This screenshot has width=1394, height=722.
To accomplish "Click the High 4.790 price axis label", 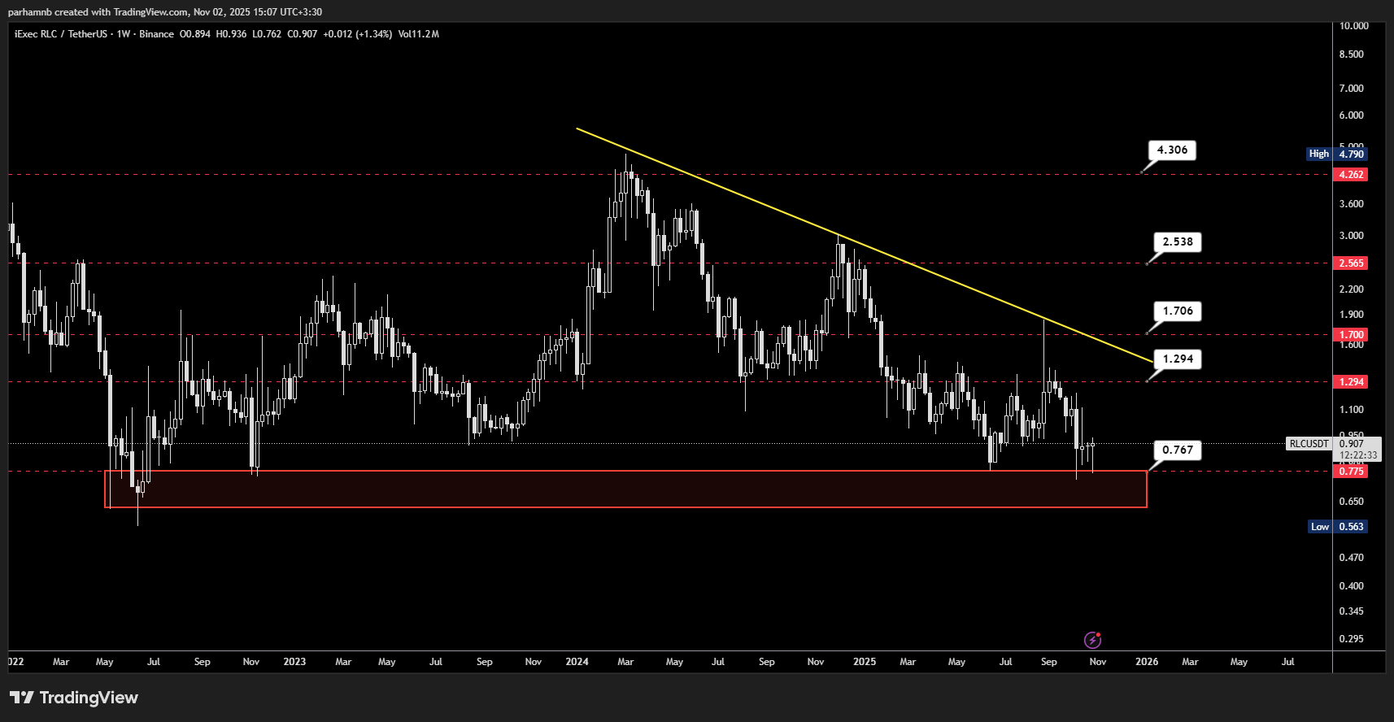I will tap(1336, 154).
